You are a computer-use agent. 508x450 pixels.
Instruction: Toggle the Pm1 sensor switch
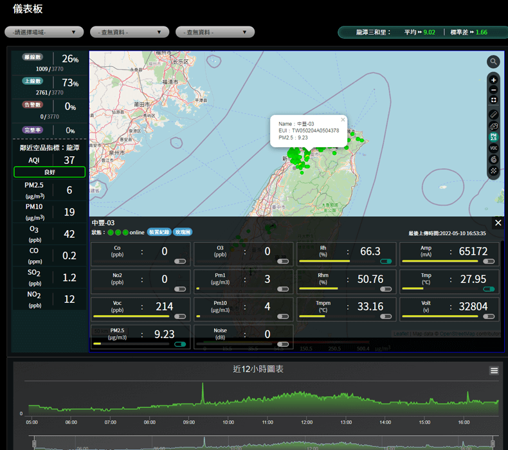pyautogui.click(x=283, y=289)
